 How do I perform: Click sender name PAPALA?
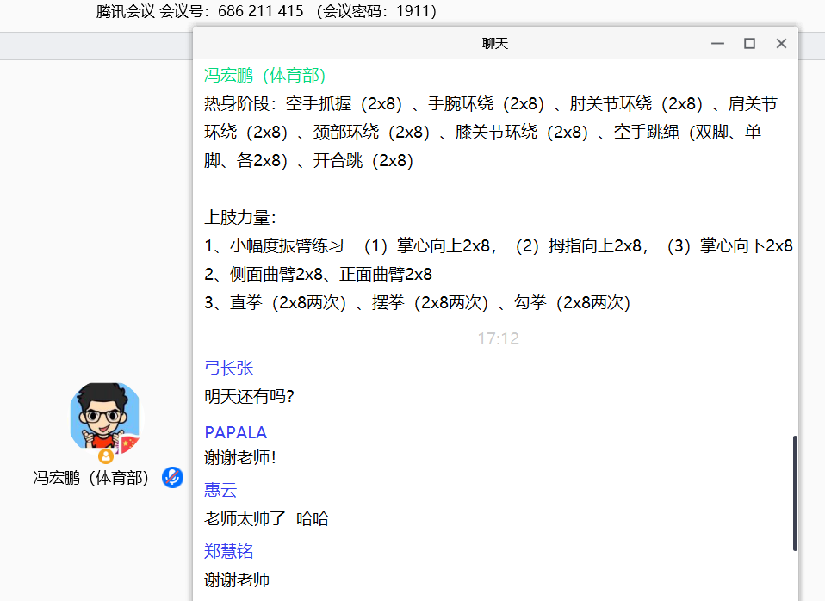[x=235, y=432]
